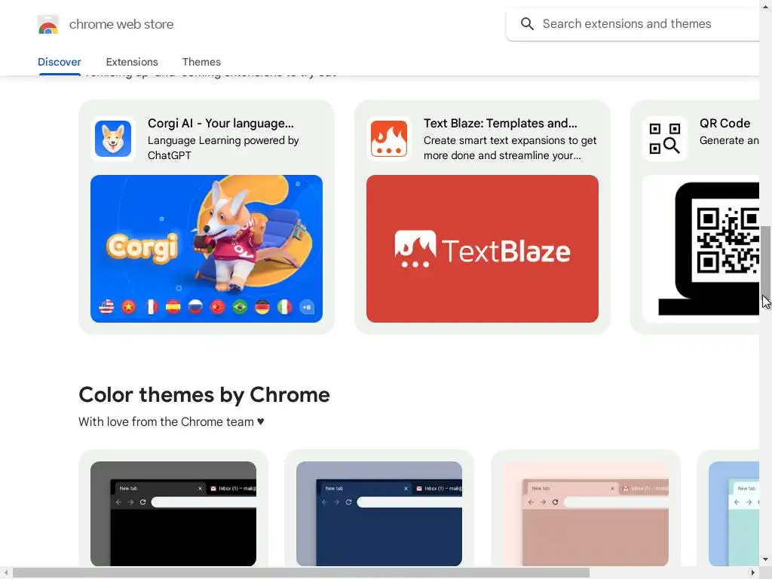Viewport: 772px width, 579px height.
Task: Select the dark navy blue theme preview
Action: [x=379, y=513]
